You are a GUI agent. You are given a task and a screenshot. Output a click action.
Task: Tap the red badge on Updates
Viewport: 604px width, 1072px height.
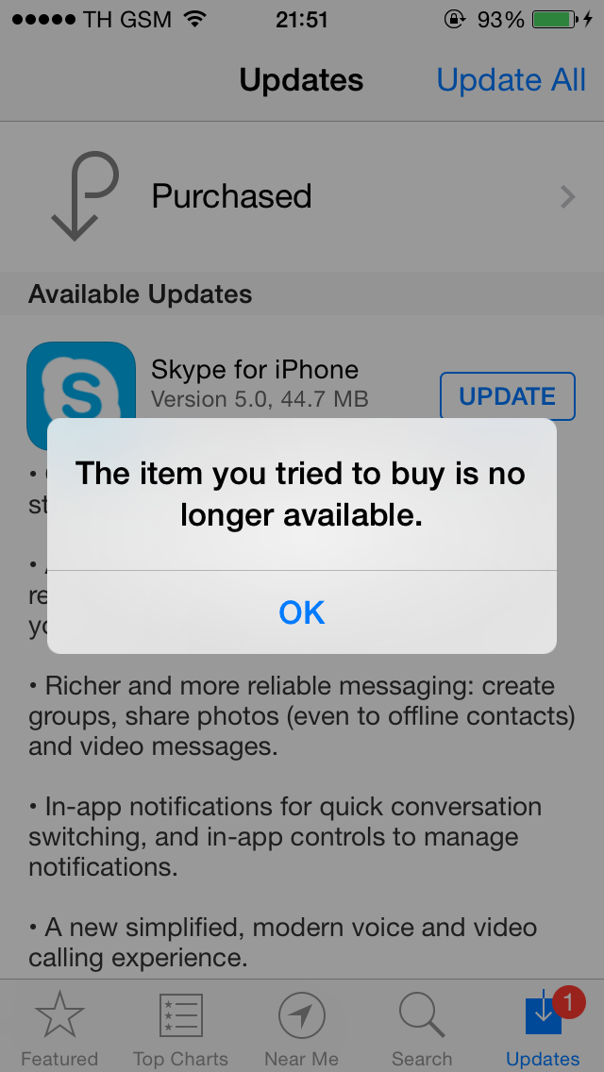[568, 1003]
